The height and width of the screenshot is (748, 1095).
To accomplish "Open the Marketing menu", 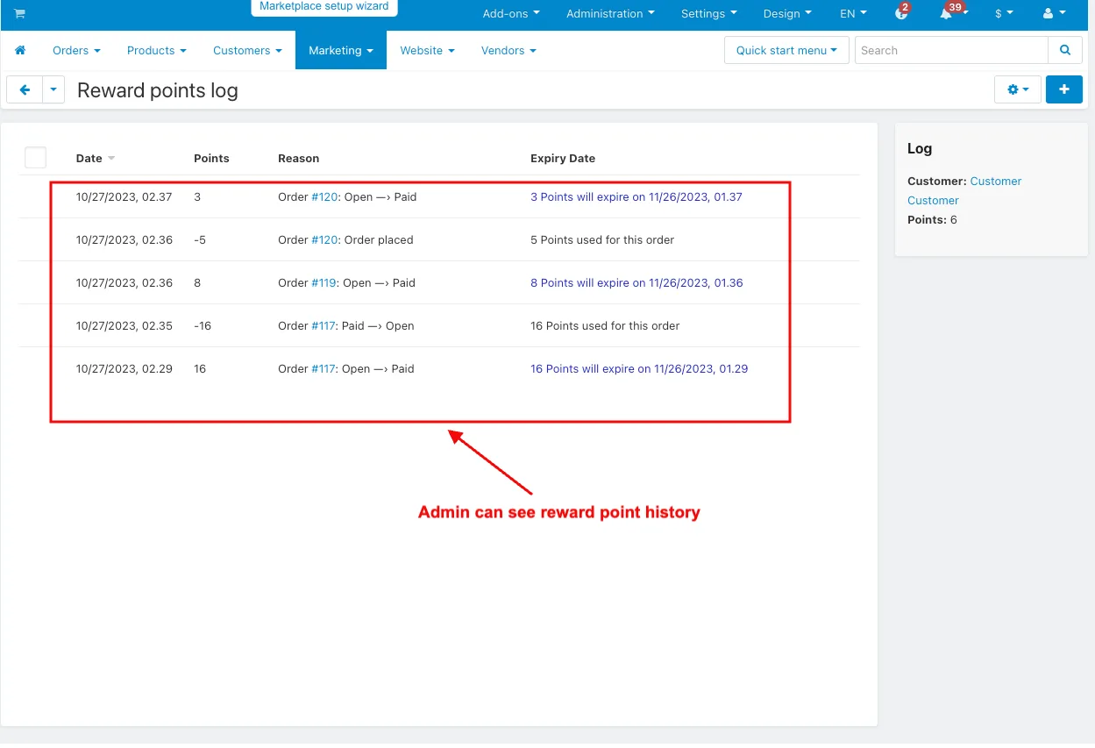I will pyautogui.click(x=341, y=51).
